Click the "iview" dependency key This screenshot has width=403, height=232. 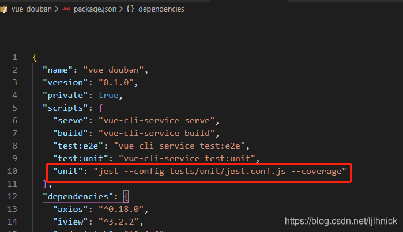click(70, 222)
